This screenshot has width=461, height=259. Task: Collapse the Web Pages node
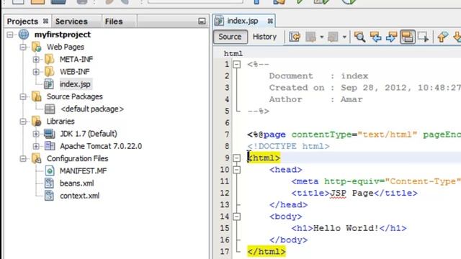point(23,47)
